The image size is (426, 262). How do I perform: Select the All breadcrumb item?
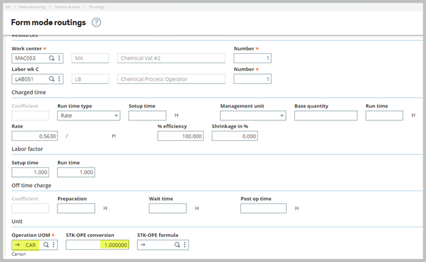pos(8,7)
